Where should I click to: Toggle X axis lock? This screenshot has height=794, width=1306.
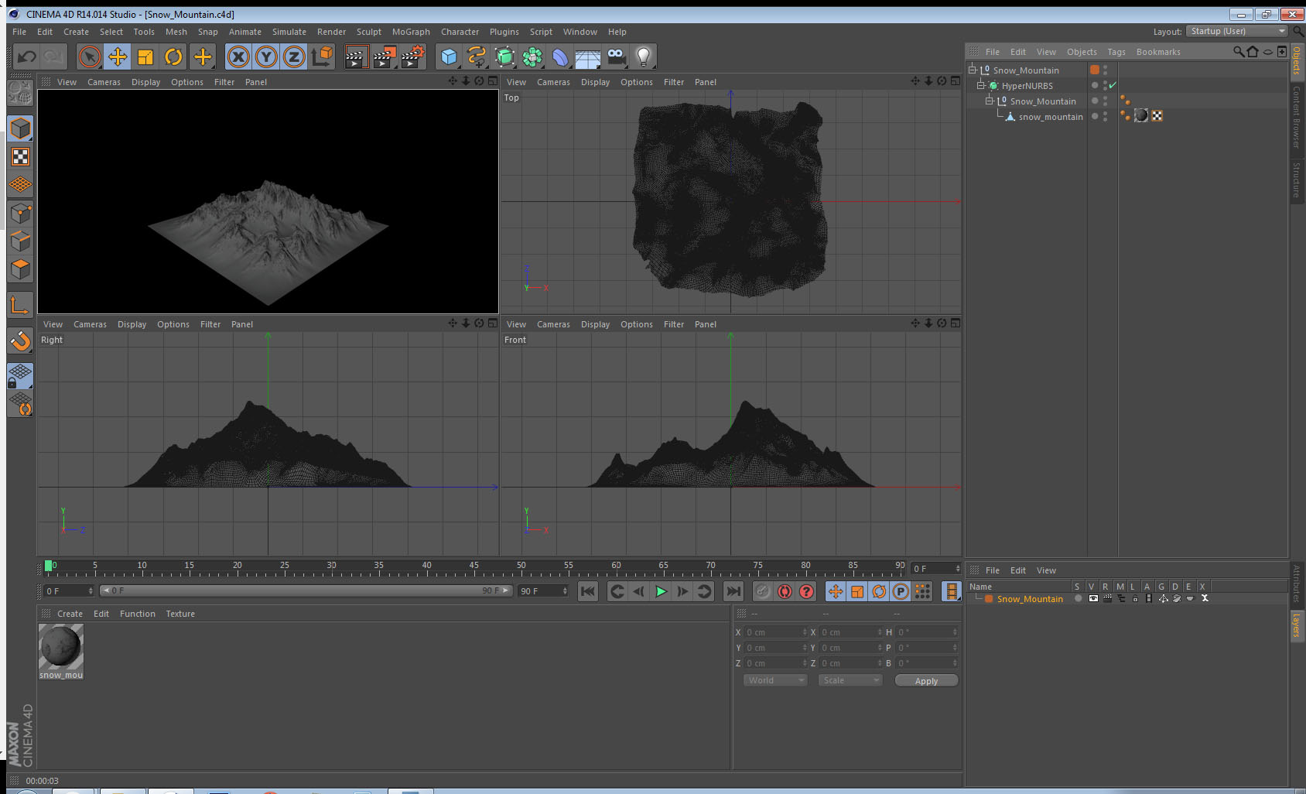click(238, 56)
